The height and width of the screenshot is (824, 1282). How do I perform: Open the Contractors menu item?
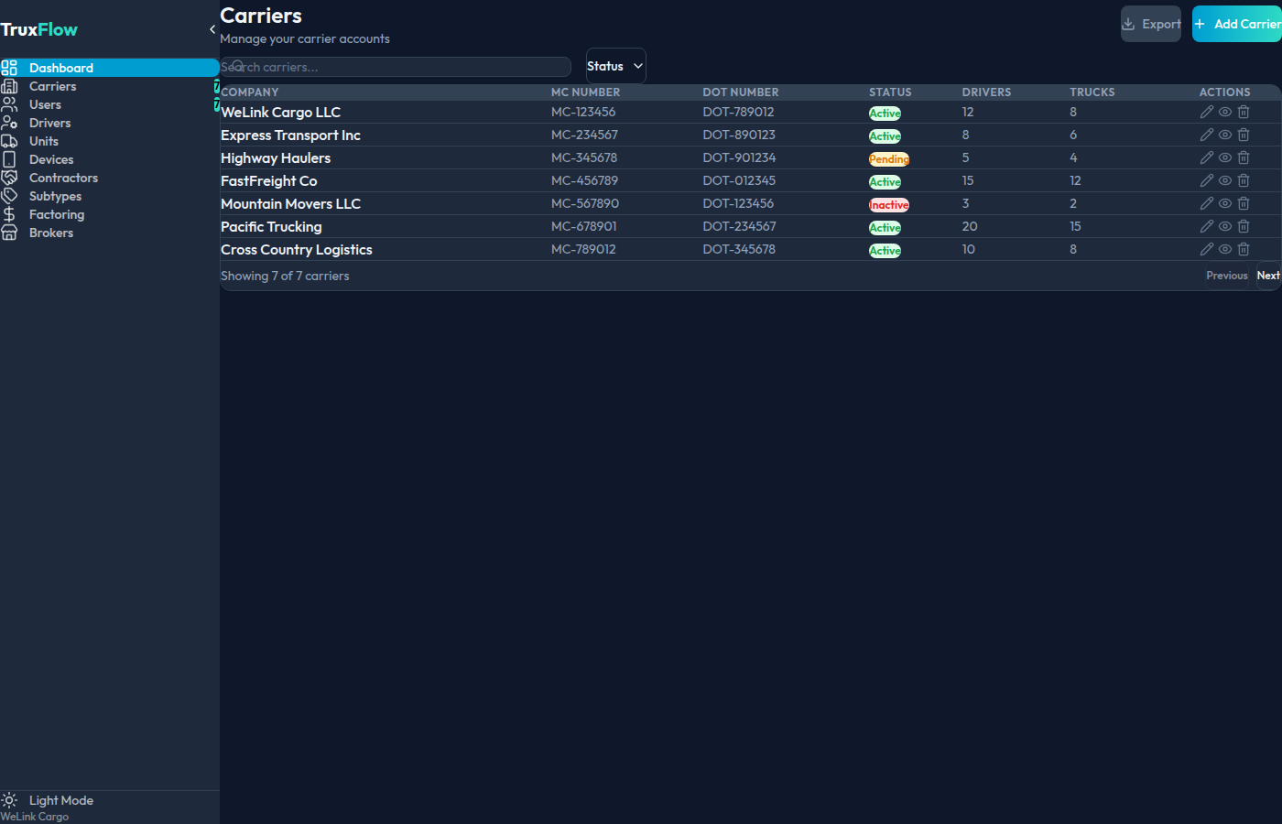coord(64,177)
